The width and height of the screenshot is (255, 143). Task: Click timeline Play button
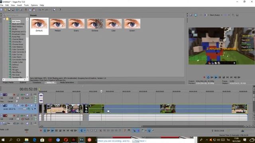point(52,131)
